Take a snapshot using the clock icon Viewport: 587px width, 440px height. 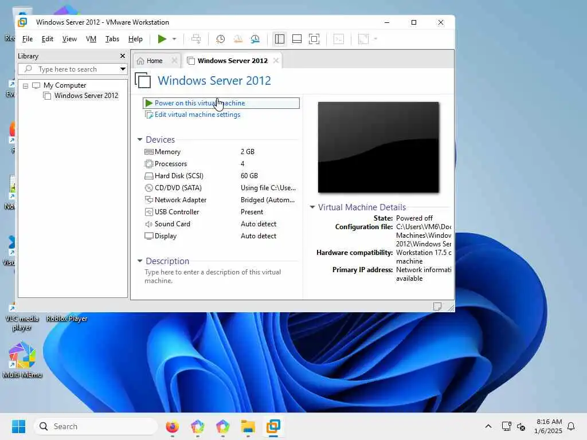pyautogui.click(x=221, y=39)
